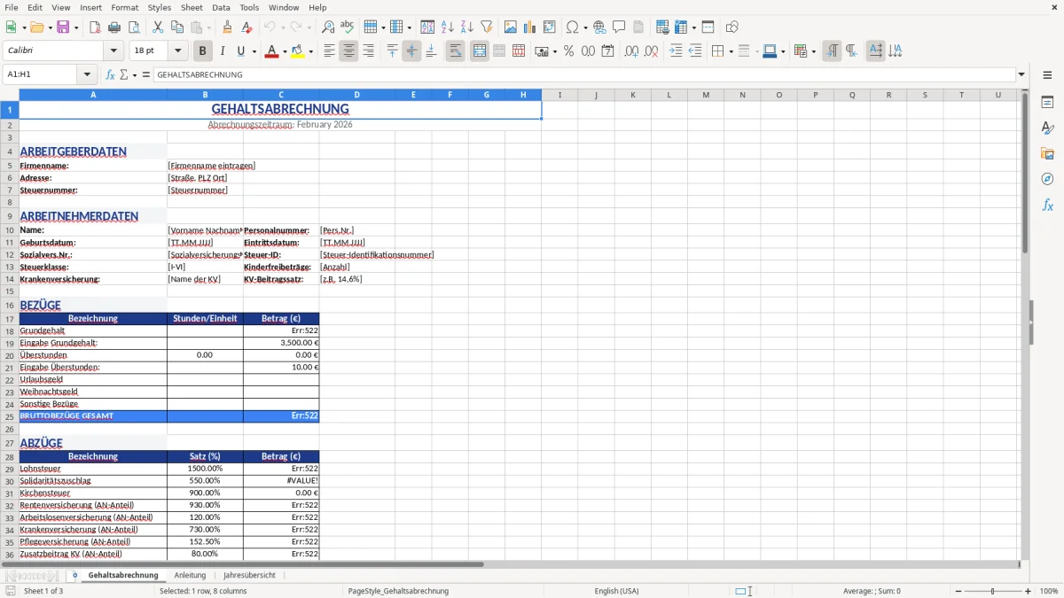Screen dimensions: 1064x598
Task: Select the Functions panel in the sidebar
Action: (x=1048, y=205)
